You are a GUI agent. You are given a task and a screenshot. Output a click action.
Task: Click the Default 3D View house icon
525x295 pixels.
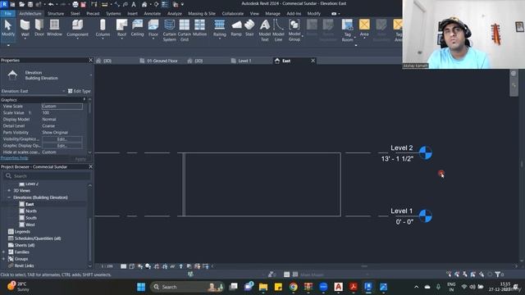pyautogui.click(x=144, y=4)
